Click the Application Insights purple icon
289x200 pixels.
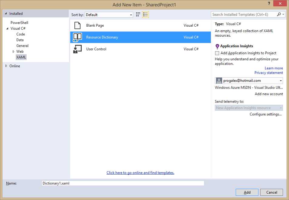tap(217, 46)
